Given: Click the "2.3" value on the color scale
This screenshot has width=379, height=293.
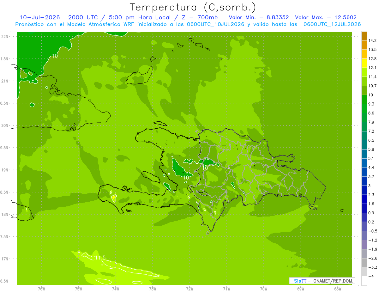Looking at the screenshot, I should coord(371,195).
